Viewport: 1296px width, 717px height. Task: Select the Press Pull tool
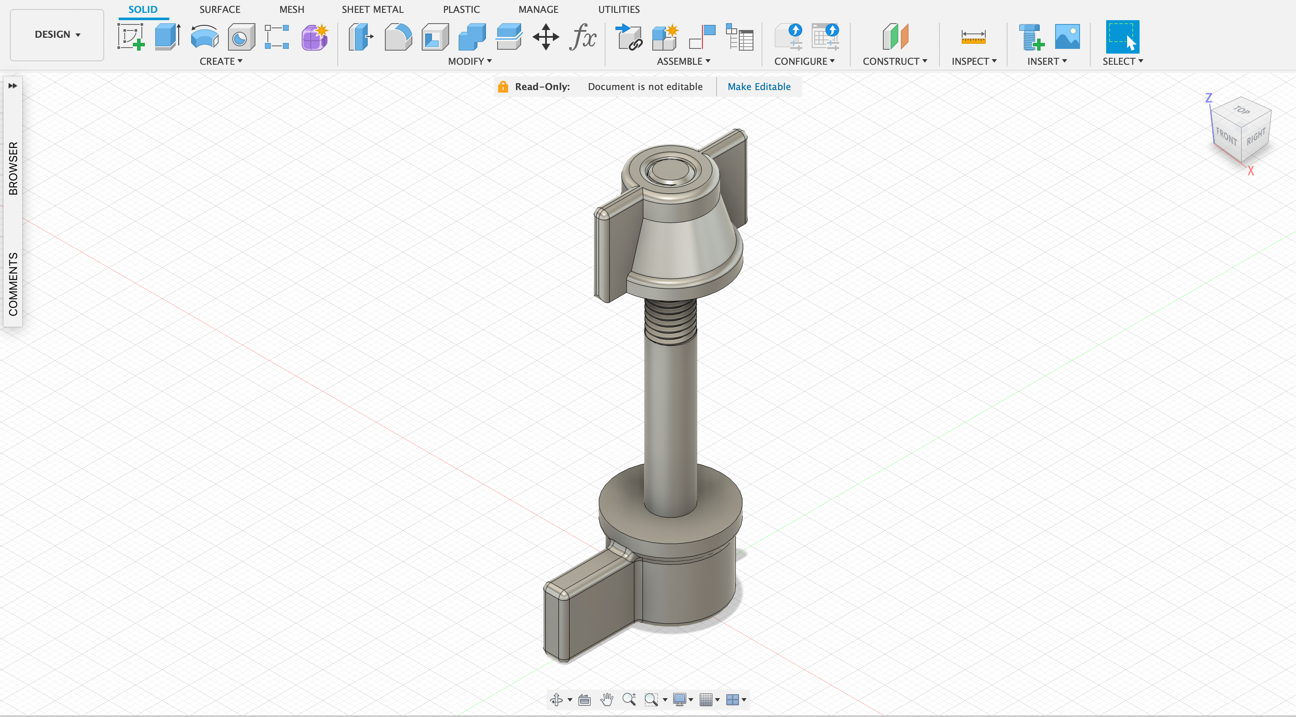point(361,37)
